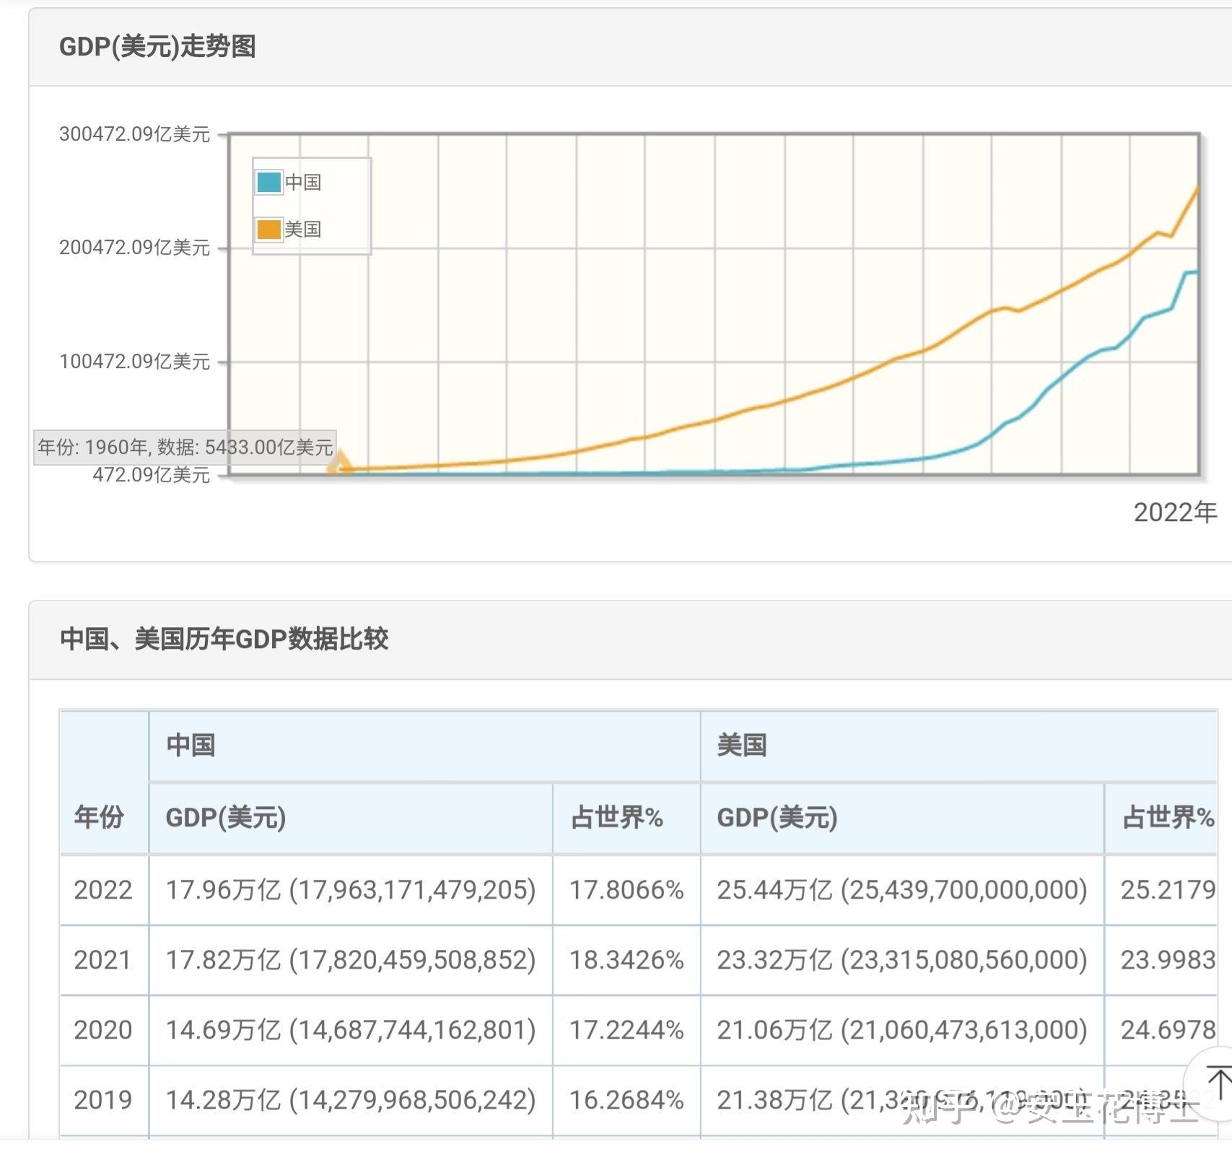Image resolution: width=1232 pixels, height=1157 pixels.
Task: Toggle the 美国 series via legend label
Action: [303, 230]
